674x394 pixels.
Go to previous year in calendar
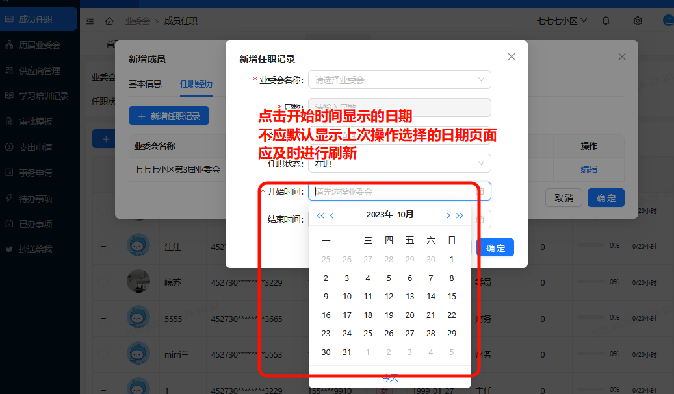[x=320, y=215]
